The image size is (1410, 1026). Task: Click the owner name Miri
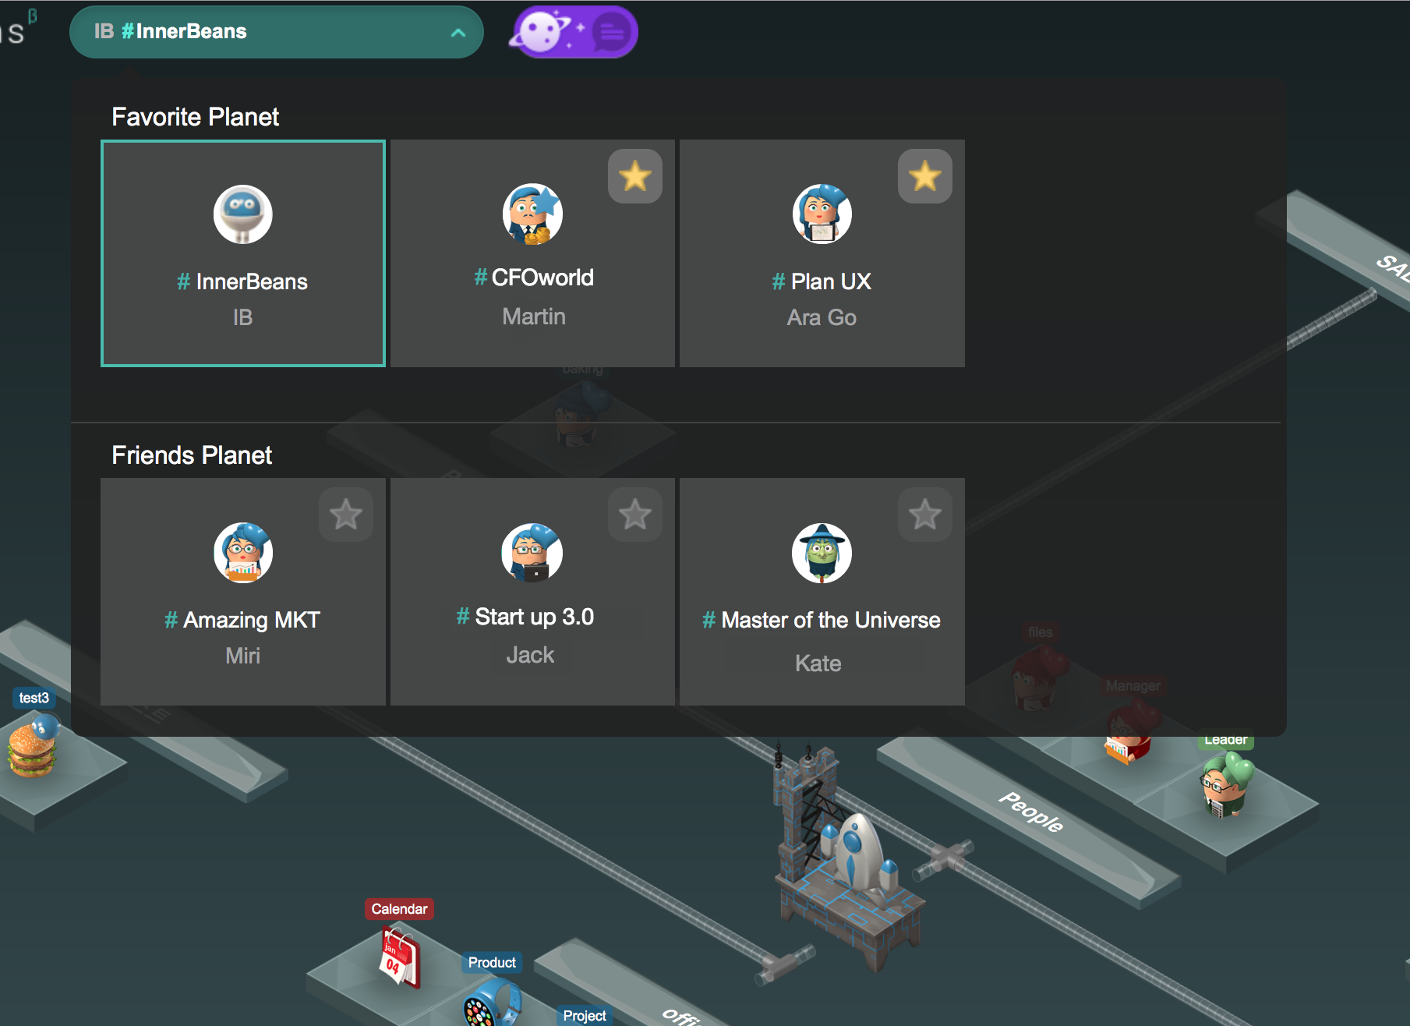tap(242, 656)
